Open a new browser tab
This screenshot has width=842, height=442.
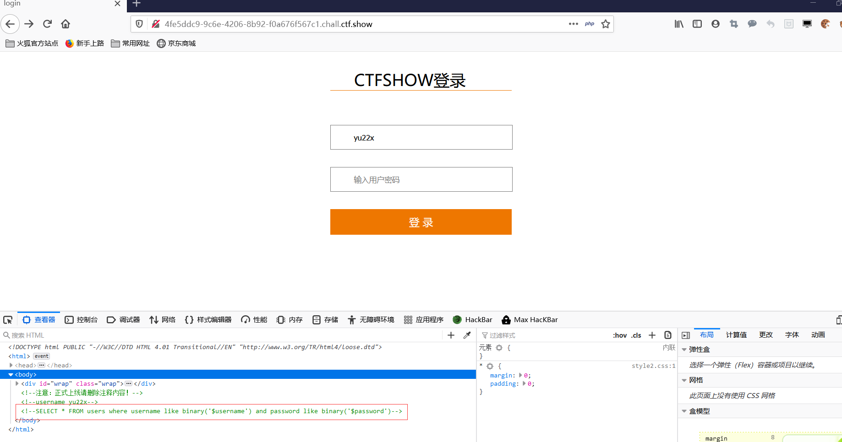137,4
